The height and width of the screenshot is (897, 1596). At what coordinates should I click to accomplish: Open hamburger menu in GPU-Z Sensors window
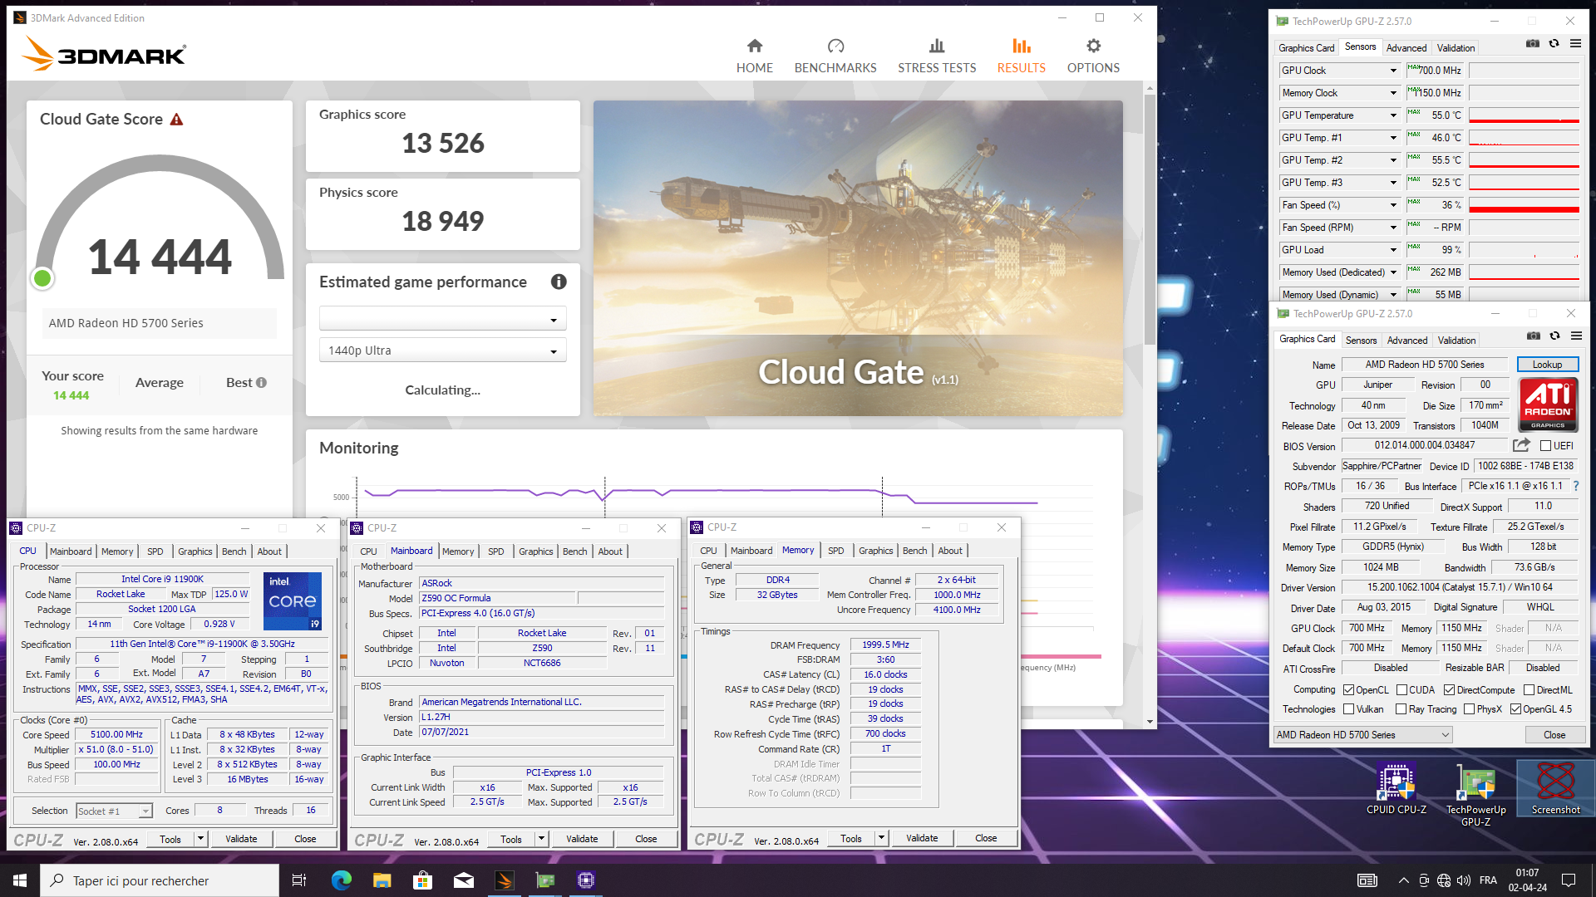pos(1575,44)
